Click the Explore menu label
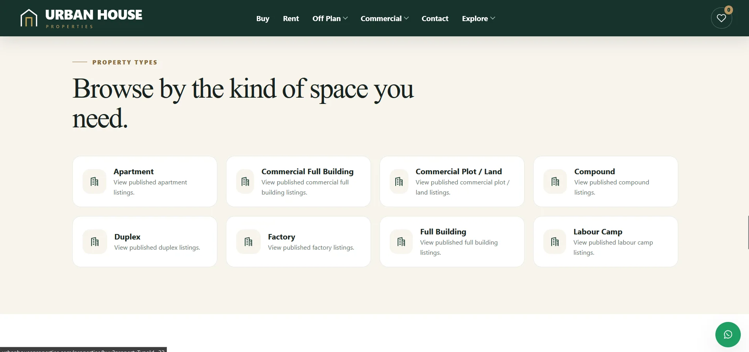Screen dimensions: 749x352 coord(475,19)
